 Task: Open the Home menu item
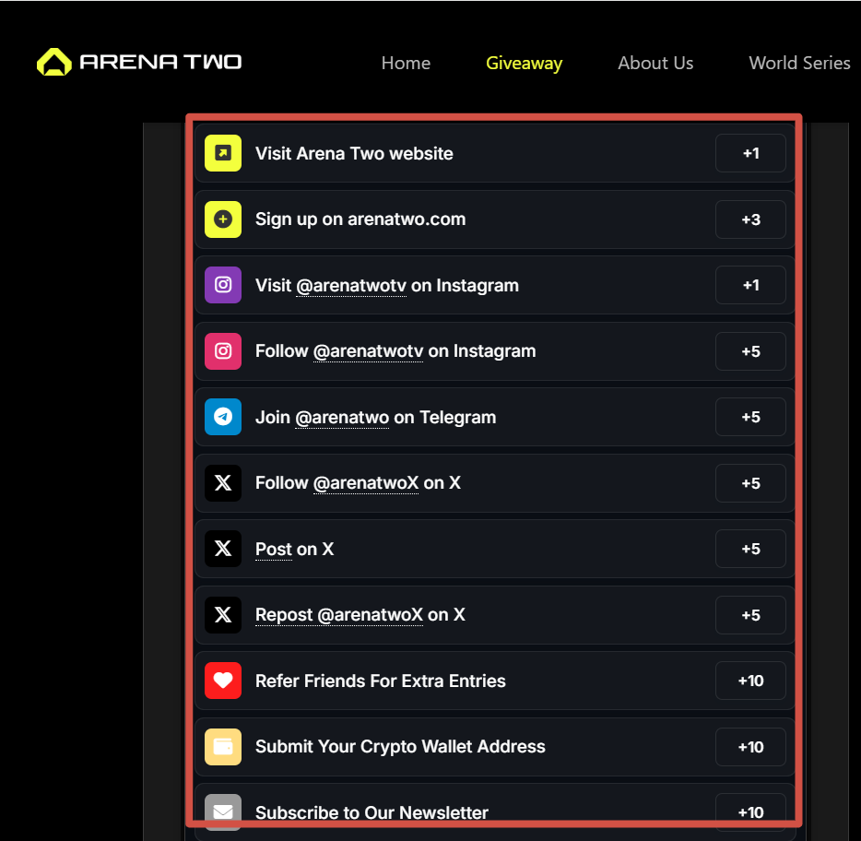click(406, 64)
